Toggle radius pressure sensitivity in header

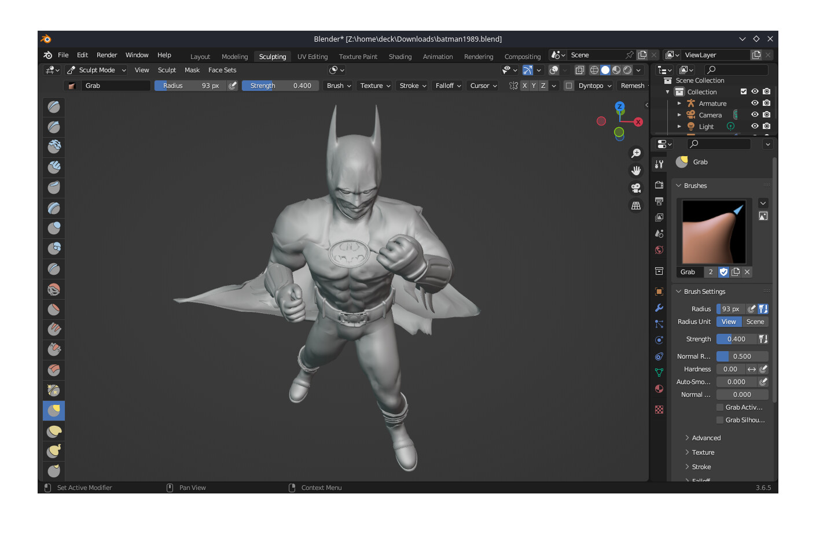tap(233, 86)
